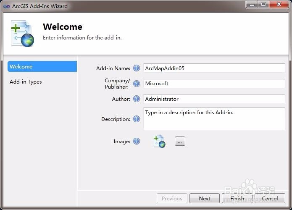
Task: Click the "Welcome" page heading
Action: point(63,26)
